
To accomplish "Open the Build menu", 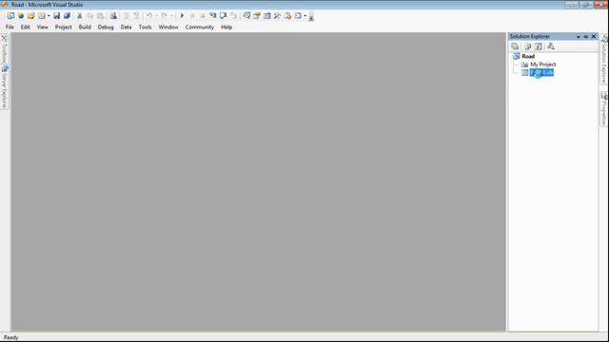I will 85,28.
